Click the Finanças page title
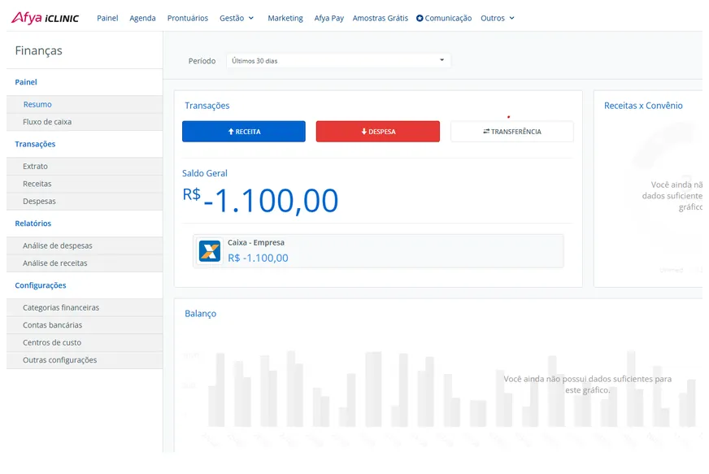 [x=38, y=50]
